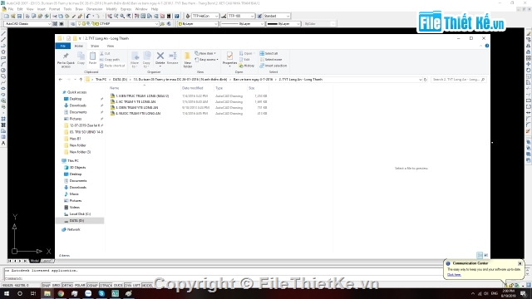Toggle ORTHO mode in status bar
The width and height of the screenshot is (532, 299).
pos(67,286)
